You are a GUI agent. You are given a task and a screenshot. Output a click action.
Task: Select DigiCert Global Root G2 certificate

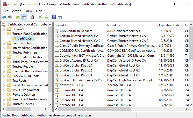[x=76, y=70]
